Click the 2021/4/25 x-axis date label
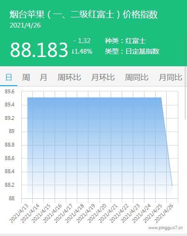 point(153,213)
